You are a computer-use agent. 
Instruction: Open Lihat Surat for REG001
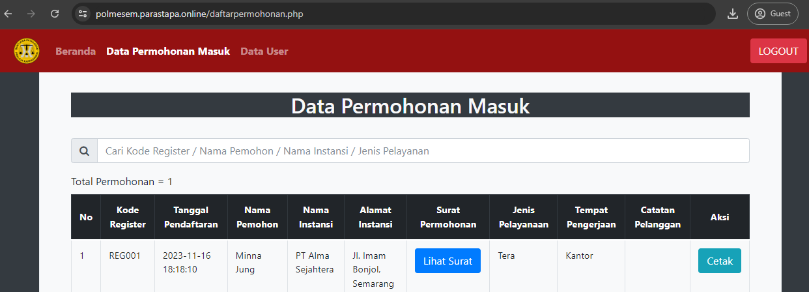[447, 261]
